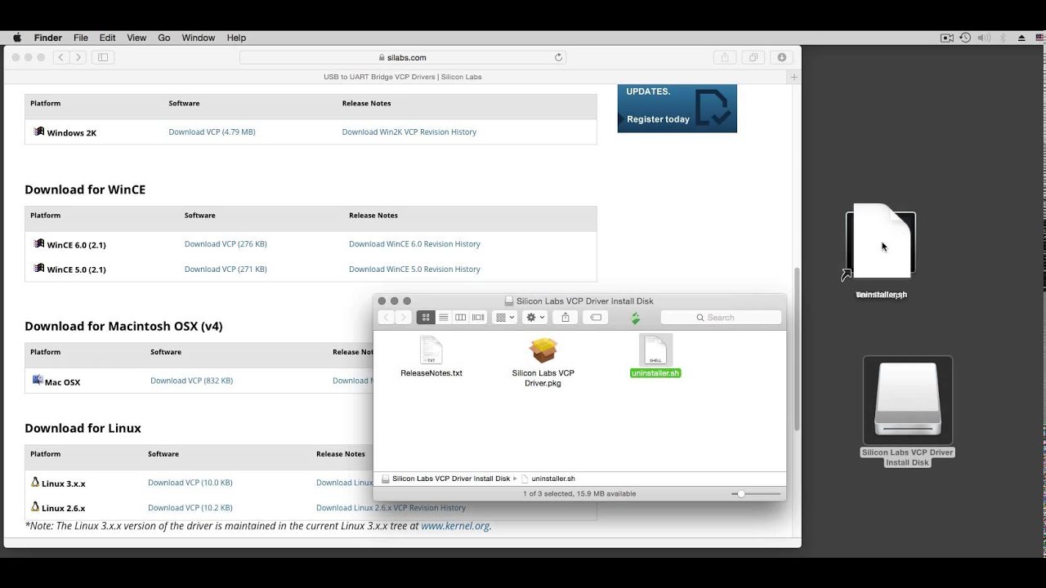Viewport: 1046px width, 588px height.
Task: Click the silabs.com address bar
Action: [x=402, y=57]
